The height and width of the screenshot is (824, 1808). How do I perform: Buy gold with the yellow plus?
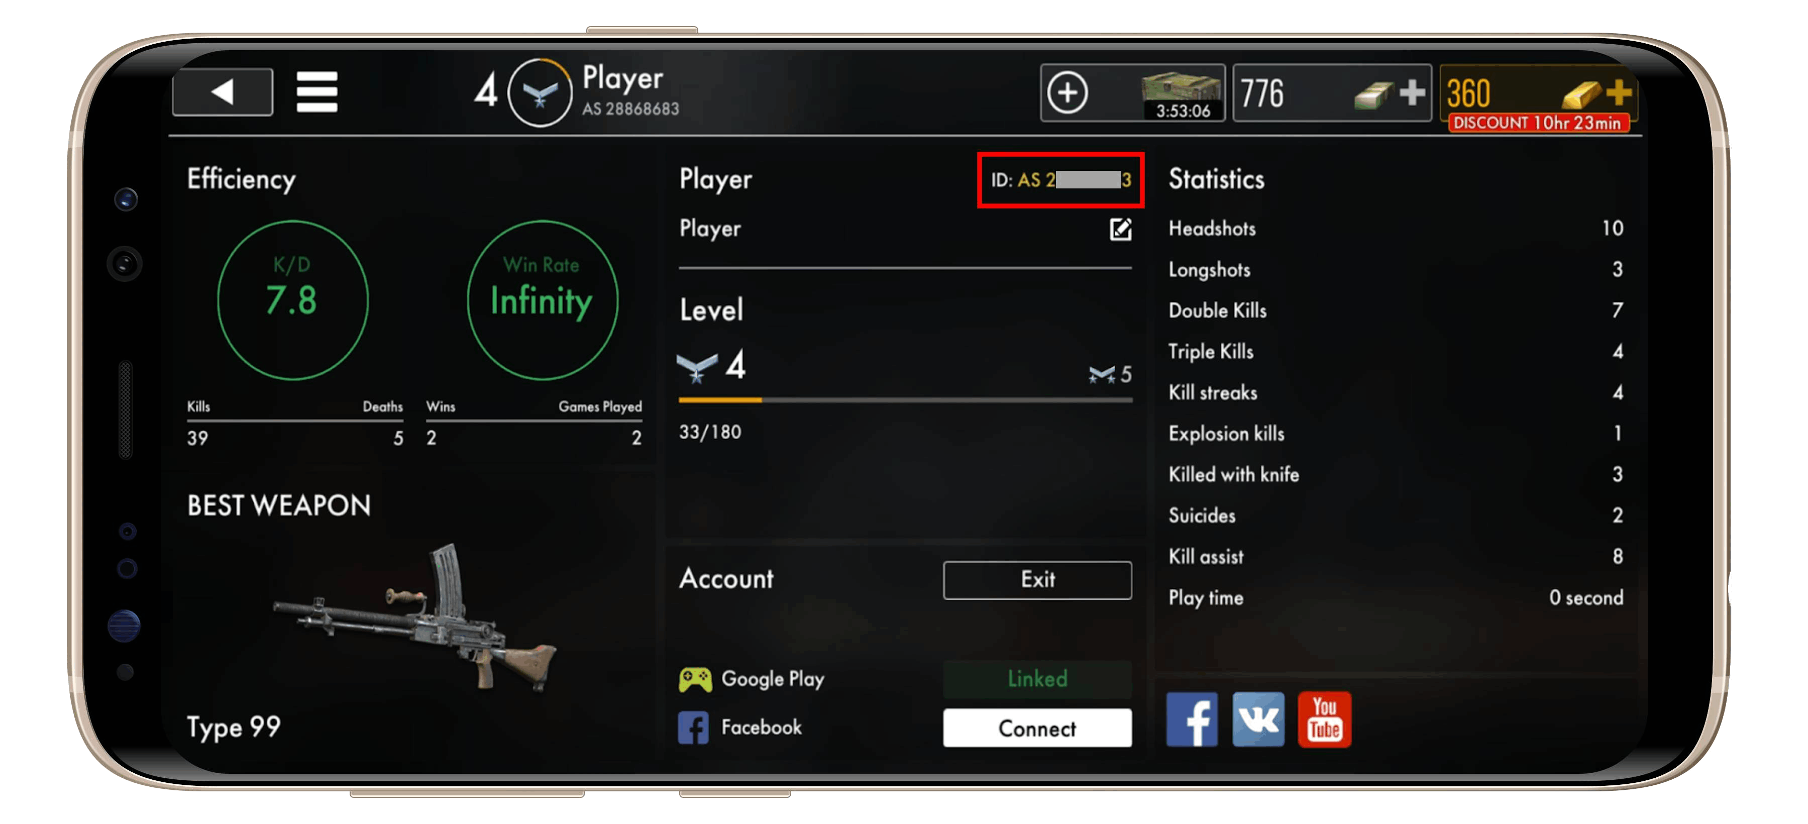(x=1618, y=92)
